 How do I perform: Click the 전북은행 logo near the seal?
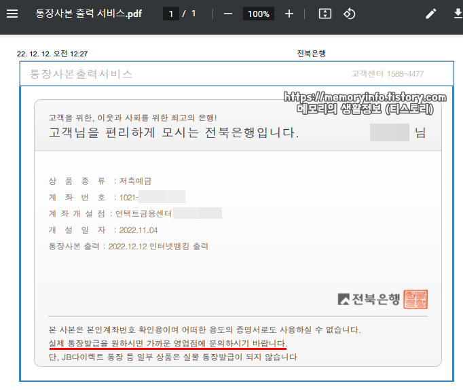369,300
